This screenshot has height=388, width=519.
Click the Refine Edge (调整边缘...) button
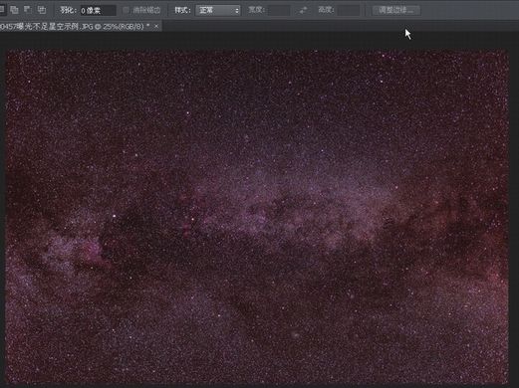(x=396, y=10)
